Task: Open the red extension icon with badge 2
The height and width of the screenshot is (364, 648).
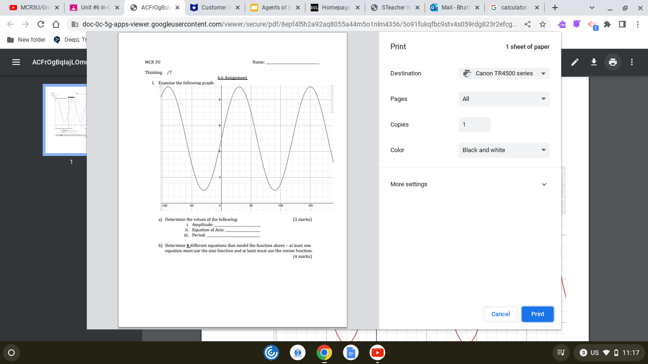Action: click(593, 25)
